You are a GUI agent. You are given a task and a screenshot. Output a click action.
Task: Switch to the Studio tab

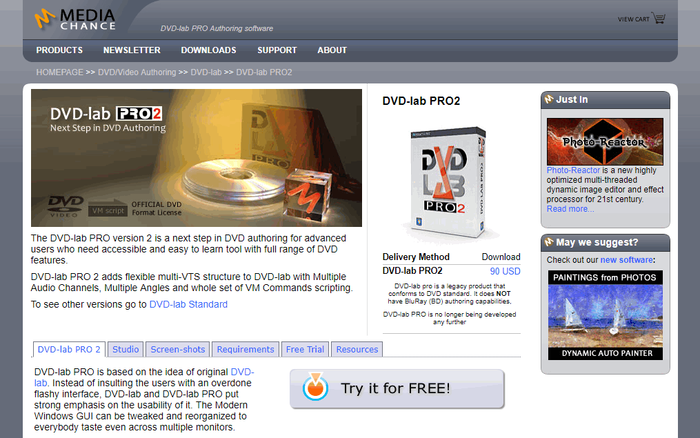pyautogui.click(x=125, y=349)
